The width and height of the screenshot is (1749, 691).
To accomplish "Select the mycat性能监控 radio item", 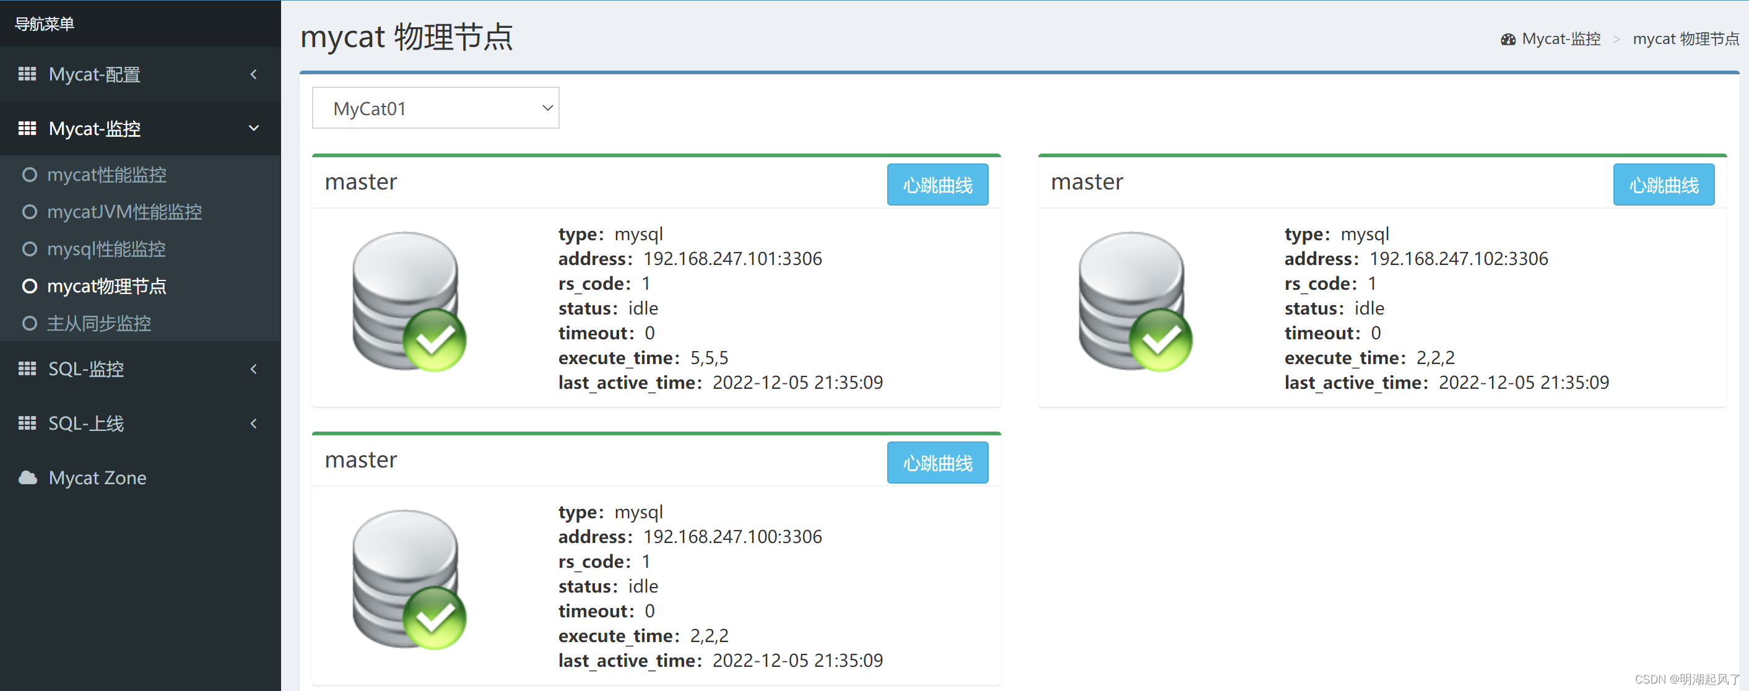I will (x=106, y=175).
